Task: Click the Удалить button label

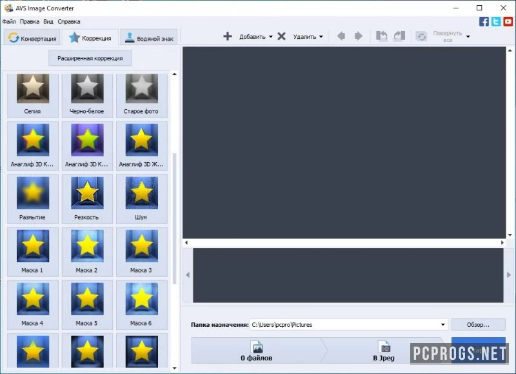Action: pos(304,37)
